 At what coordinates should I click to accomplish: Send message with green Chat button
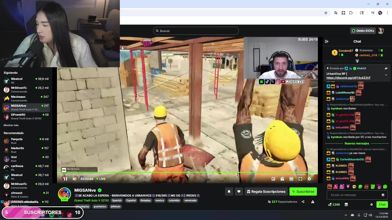tap(382, 205)
